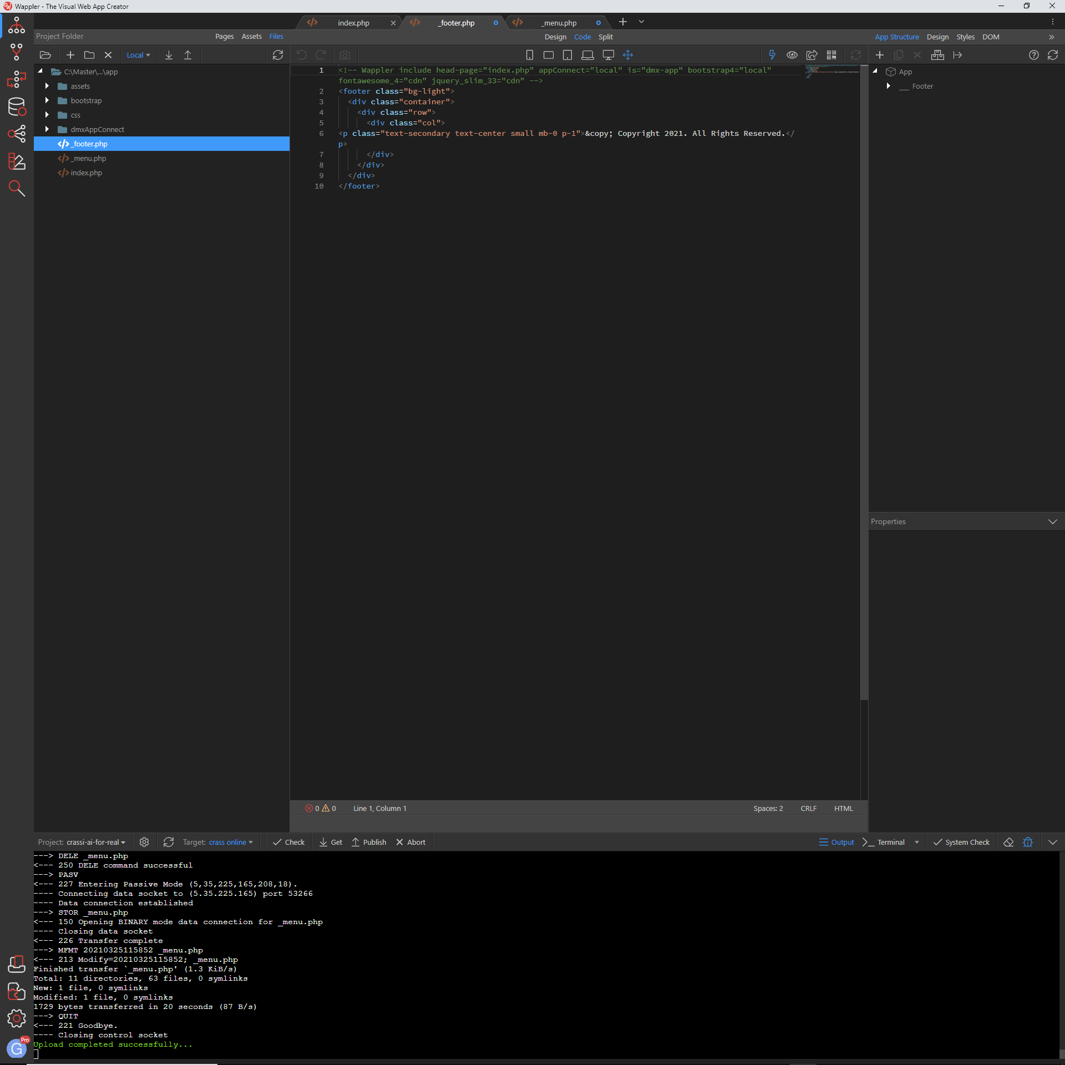Click the Publish button

pos(369,842)
